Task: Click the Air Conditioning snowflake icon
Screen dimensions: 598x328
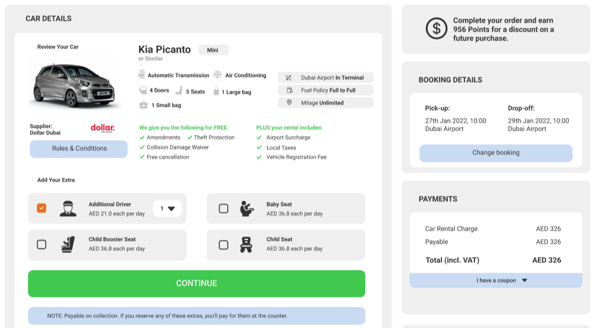Action: click(217, 75)
